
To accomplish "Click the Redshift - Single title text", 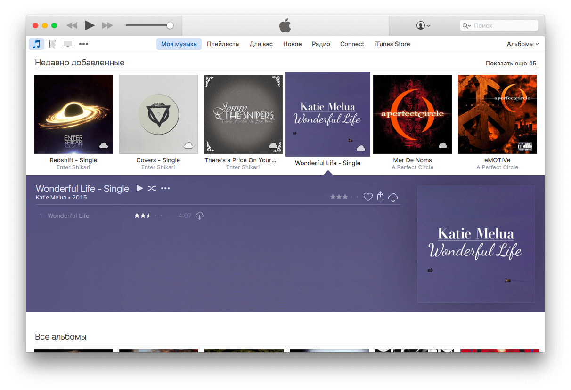I will coord(73,160).
